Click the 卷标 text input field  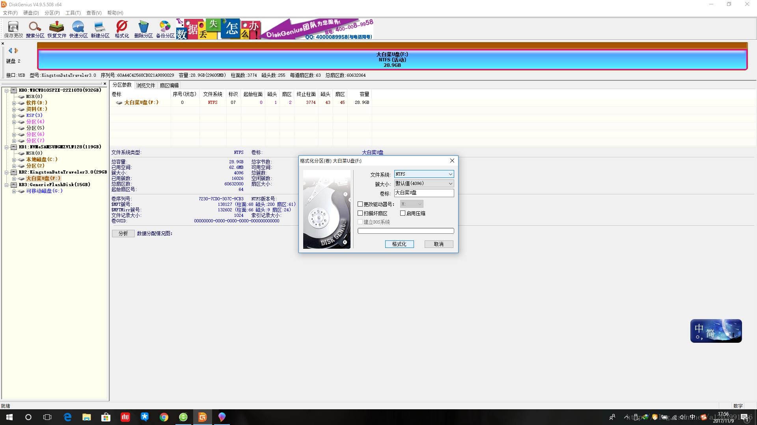(x=424, y=193)
